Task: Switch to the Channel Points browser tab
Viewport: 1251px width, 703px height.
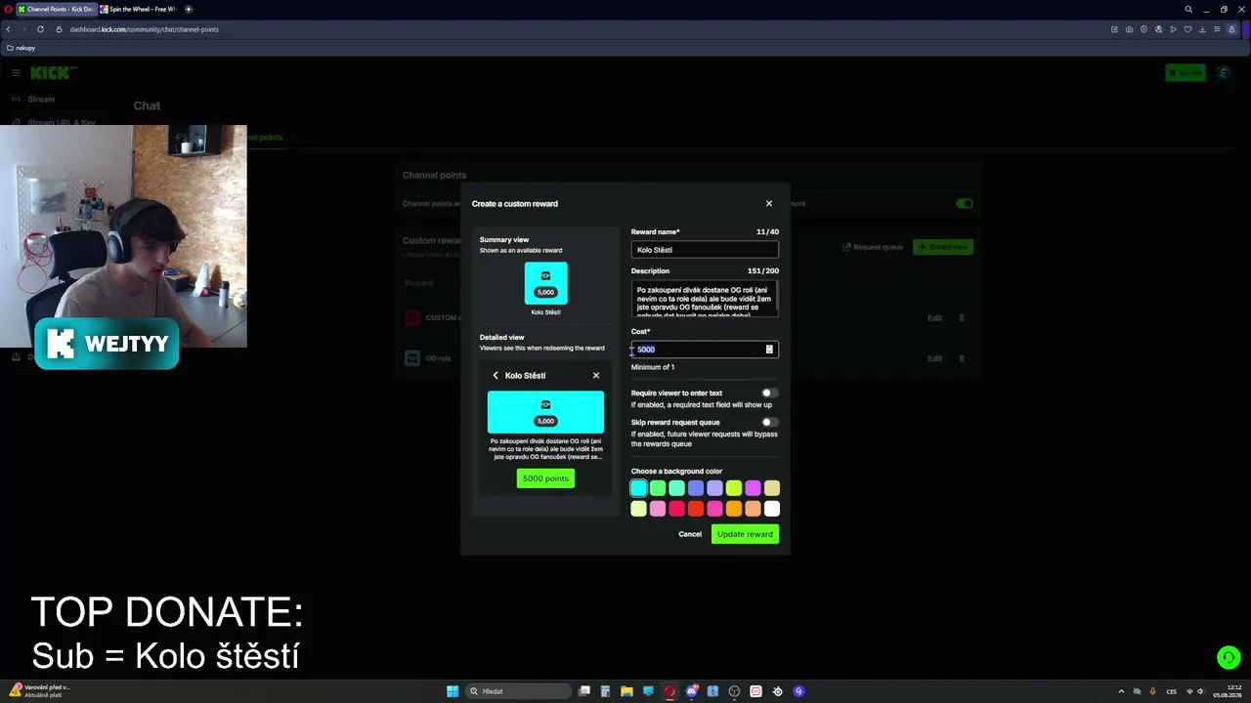Action: [x=56, y=9]
